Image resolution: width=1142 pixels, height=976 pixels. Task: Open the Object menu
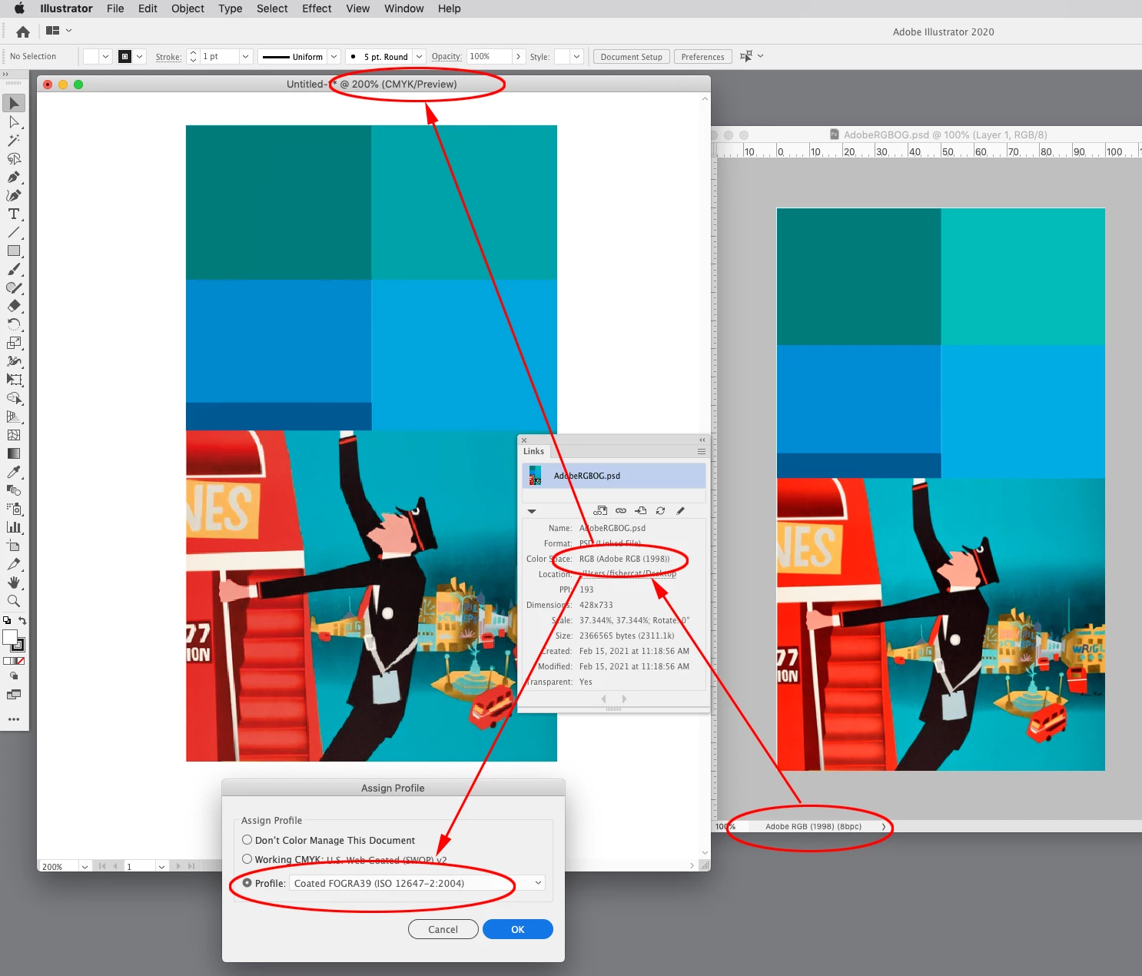click(x=188, y=8)
